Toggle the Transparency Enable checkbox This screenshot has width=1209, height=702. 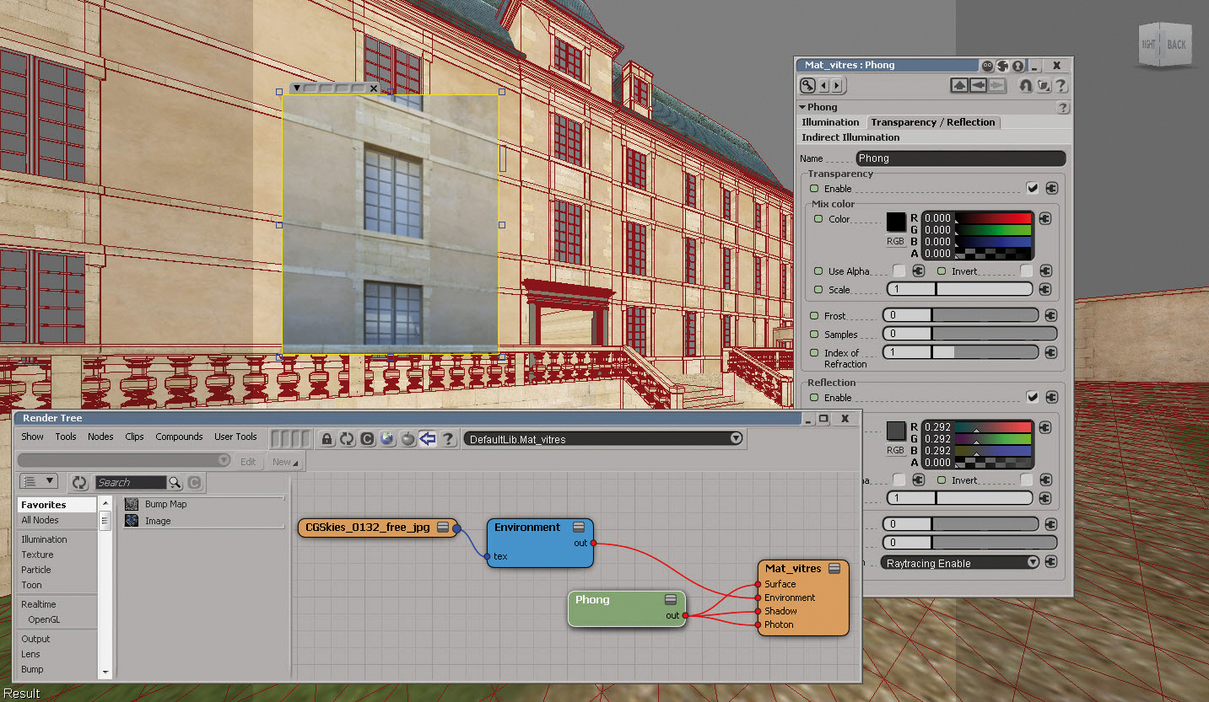click(1032, 188)
